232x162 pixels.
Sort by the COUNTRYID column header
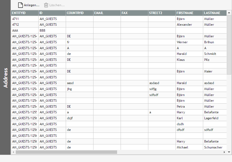click(x=79, y=13)
